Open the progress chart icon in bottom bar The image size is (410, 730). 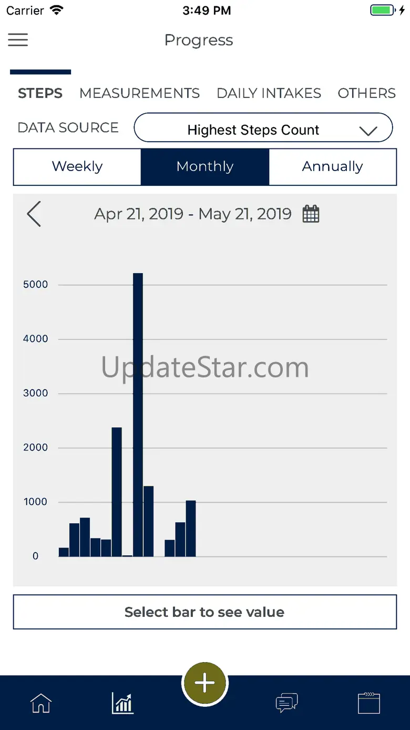pos(123,703)
